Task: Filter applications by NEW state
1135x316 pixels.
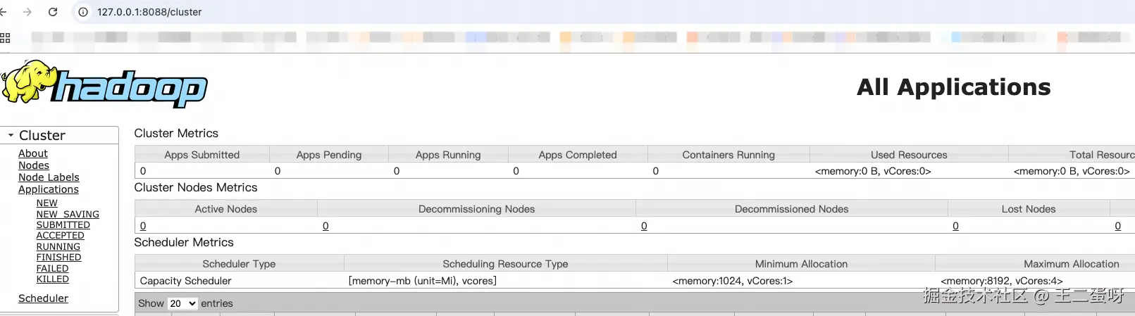Action: click(x=46, y=203)
